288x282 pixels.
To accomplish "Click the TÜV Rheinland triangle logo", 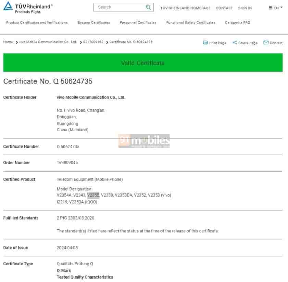I will tap(8, 6).
